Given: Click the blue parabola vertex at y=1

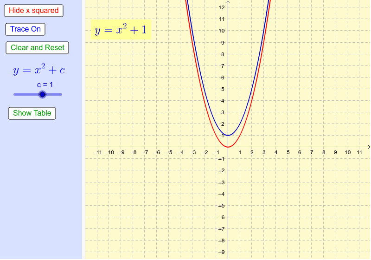Looking at the screenshot, I should point(228,136).
